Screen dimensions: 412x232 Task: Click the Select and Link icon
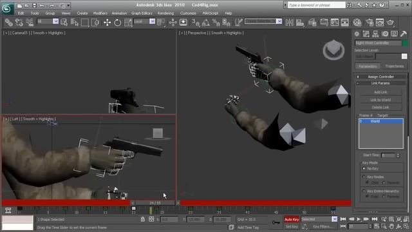pos(8,23)
